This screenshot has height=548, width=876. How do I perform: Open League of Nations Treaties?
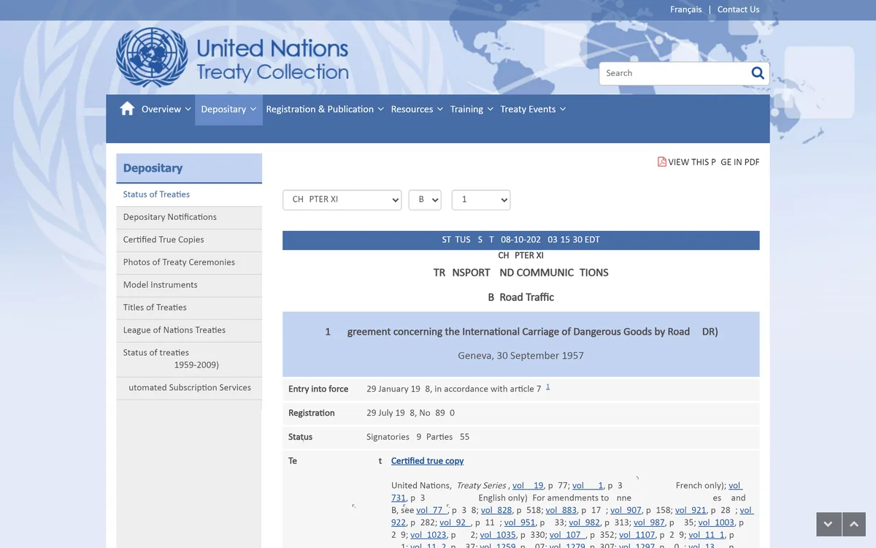tap(189, 331)
